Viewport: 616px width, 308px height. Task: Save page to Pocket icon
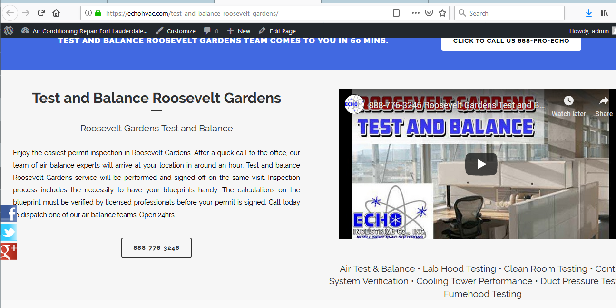pyautogui.click(x=429, y=13)
